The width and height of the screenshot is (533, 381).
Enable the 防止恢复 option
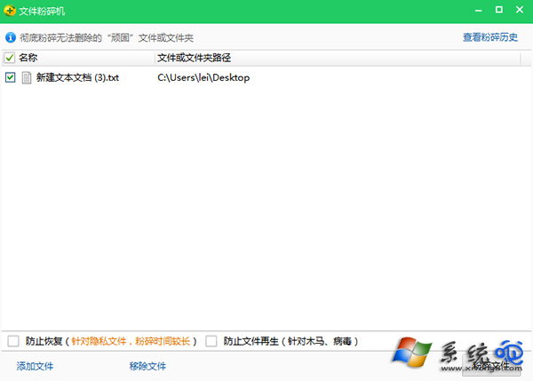click(x=12, y=341)
